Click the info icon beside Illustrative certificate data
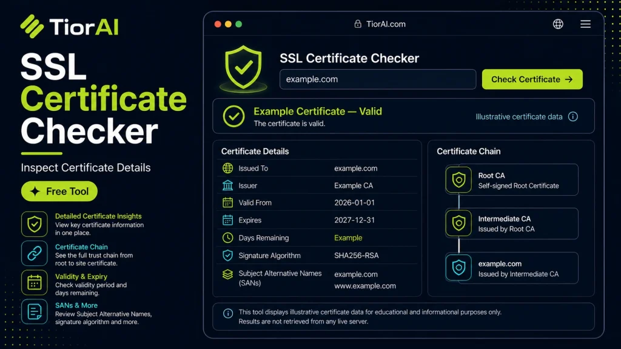This screenshot has height=349, width=621. click(x=572, y=116)
